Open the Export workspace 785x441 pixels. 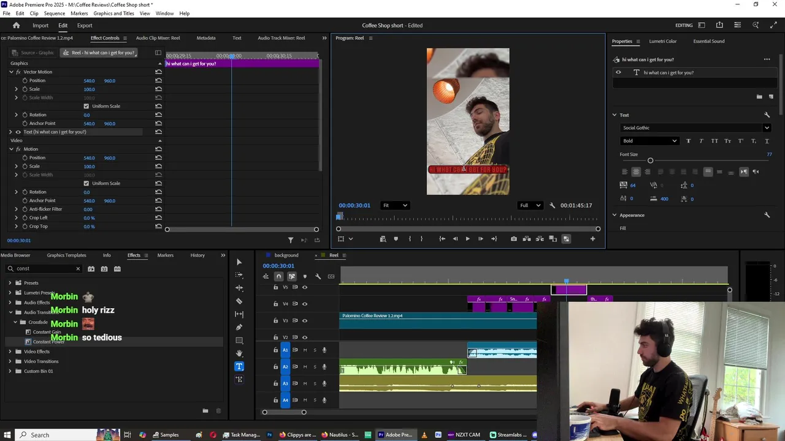[85, 26]
